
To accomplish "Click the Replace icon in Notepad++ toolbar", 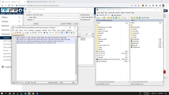I will (47, 32).
